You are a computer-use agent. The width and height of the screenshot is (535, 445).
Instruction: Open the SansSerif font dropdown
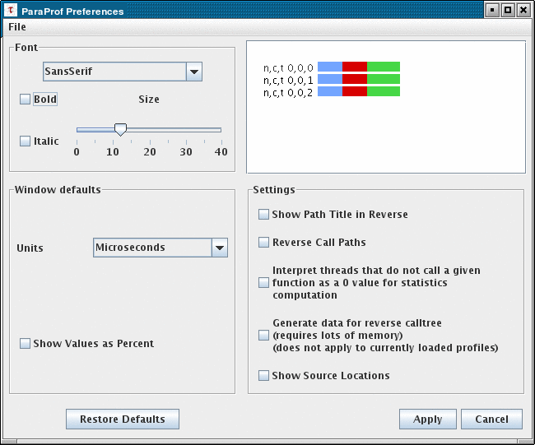coord(123,72)
